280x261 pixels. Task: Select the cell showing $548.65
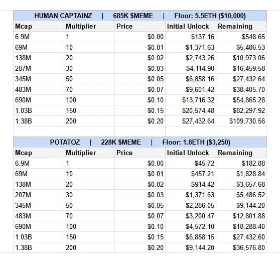(241, 37)
